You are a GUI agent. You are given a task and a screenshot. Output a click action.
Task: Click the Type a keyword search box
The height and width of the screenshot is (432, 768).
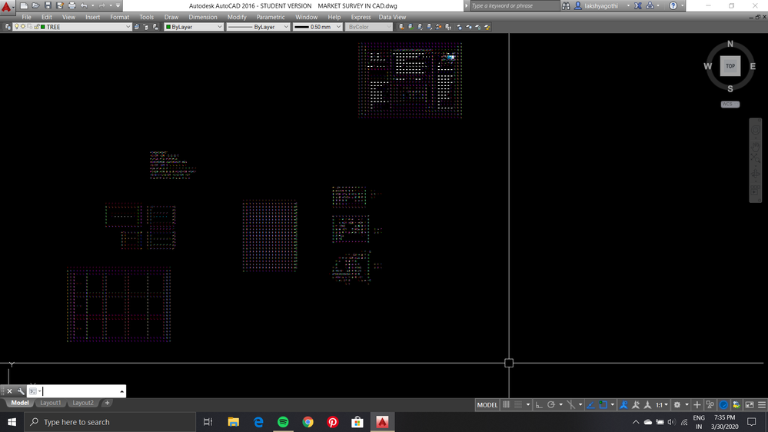514,6
